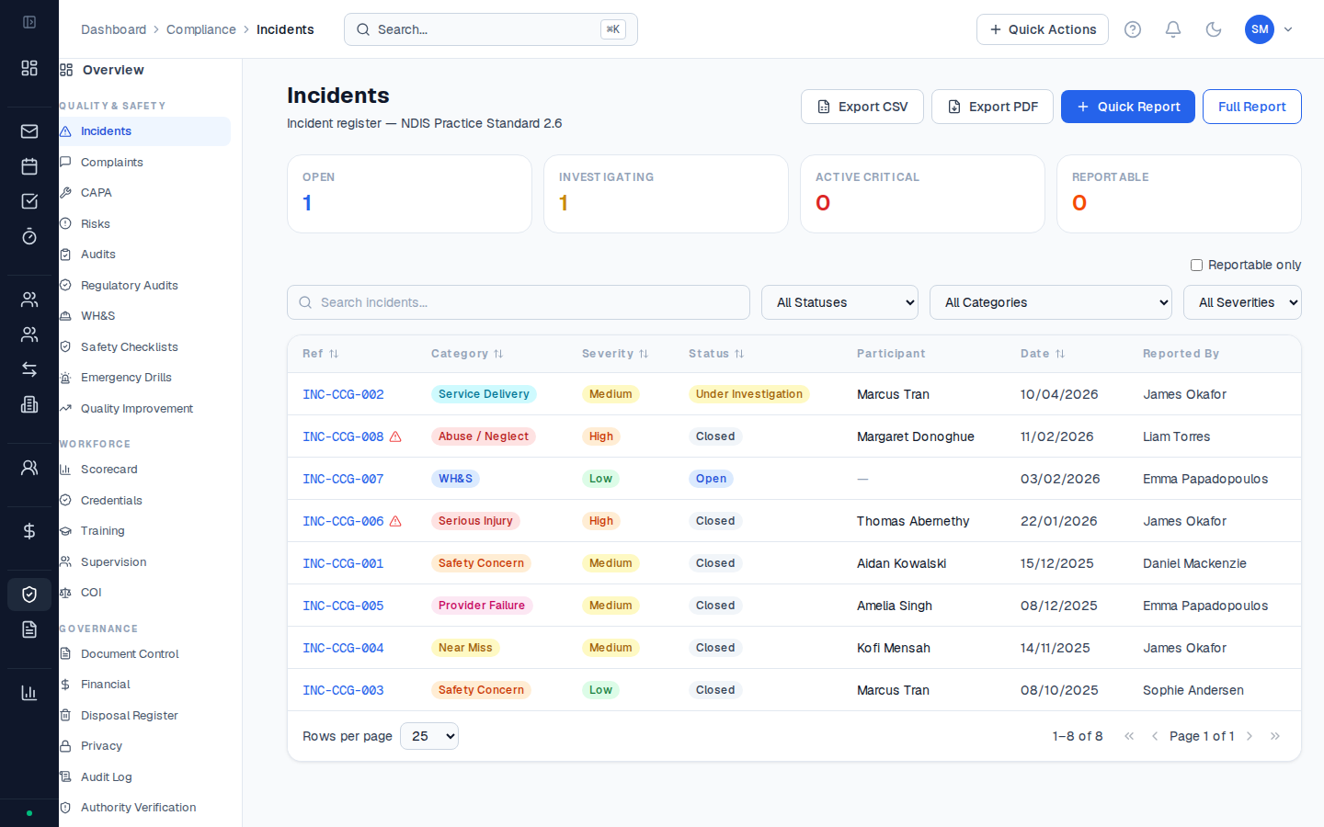Viewport: 1324px width, 827px height.
Task: Click the Abuse / Neglect category badge
Action: click(484, 436)
